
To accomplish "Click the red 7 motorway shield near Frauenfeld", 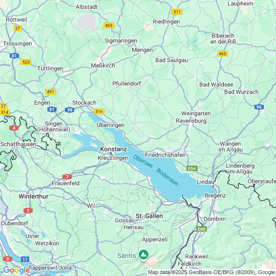I will (x=67, y=177).
